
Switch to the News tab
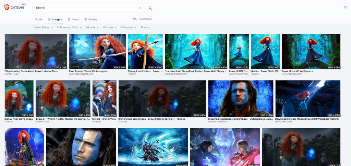tap(73, 20)
